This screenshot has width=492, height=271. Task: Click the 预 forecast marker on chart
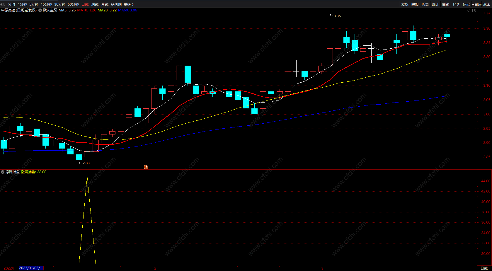(x=146, y=167)
